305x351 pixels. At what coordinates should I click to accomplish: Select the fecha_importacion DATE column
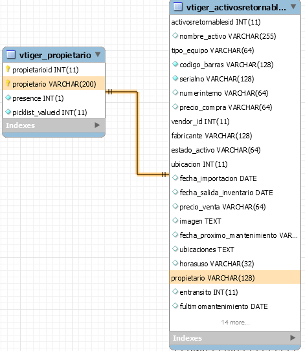click(235, 178)
